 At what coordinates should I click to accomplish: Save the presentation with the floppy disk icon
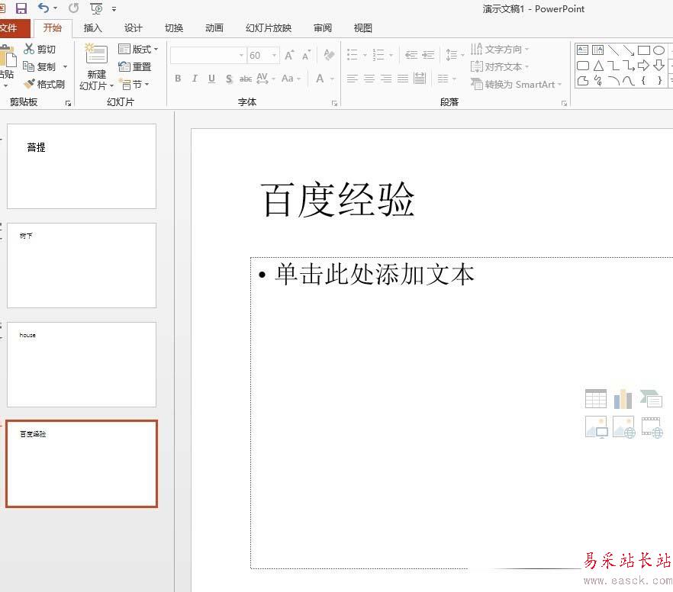click(x=21, y=8)
